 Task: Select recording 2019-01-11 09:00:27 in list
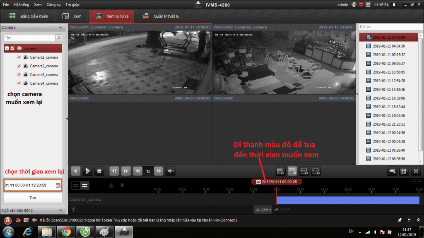click(388, 63)
